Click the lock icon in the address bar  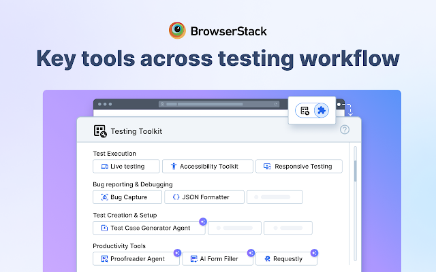(162, 104)
